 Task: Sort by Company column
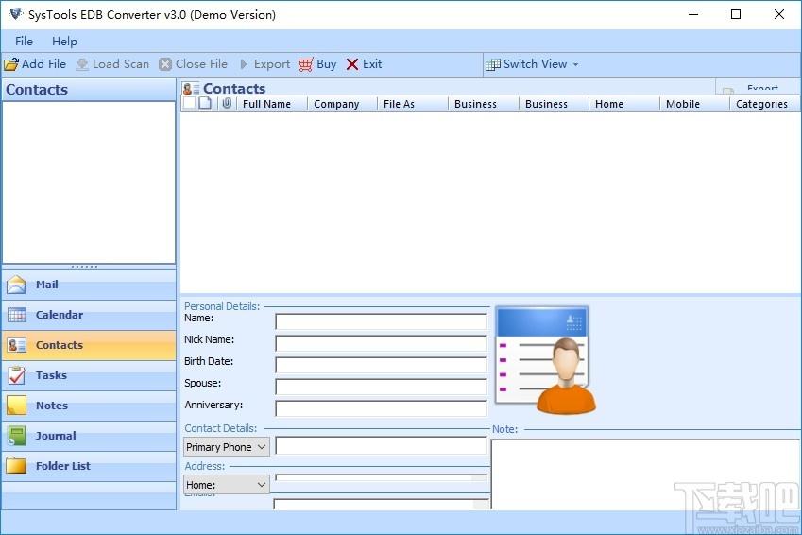coord(342,104)
